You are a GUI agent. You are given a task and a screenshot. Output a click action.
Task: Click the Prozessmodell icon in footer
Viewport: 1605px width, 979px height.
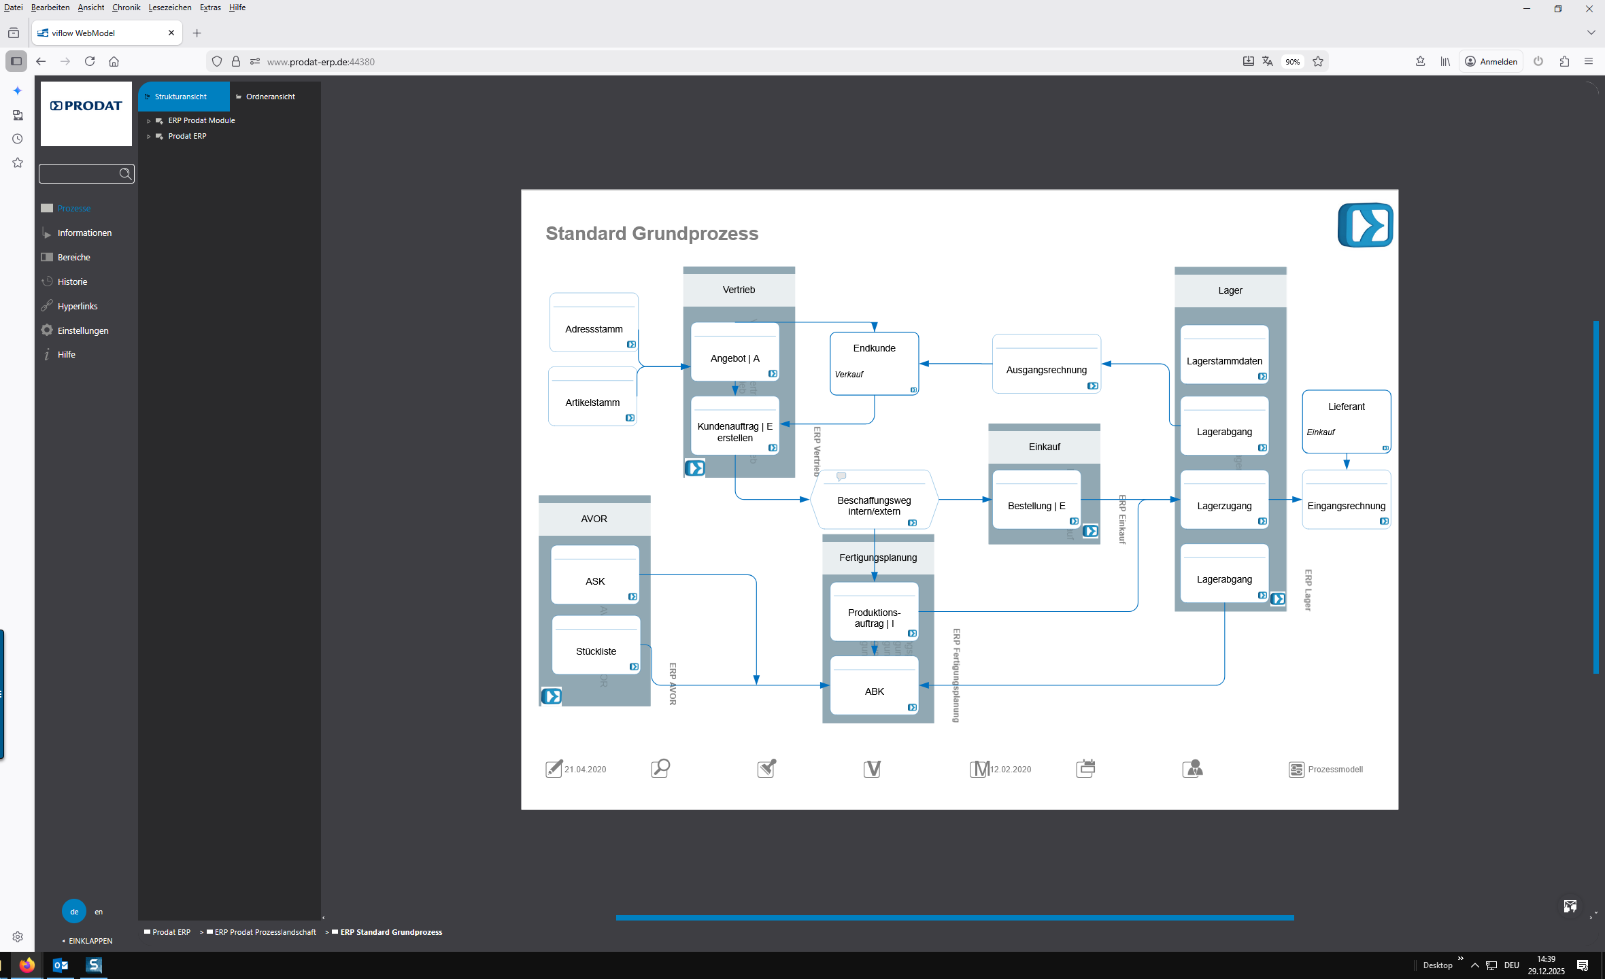[1296, 770]
